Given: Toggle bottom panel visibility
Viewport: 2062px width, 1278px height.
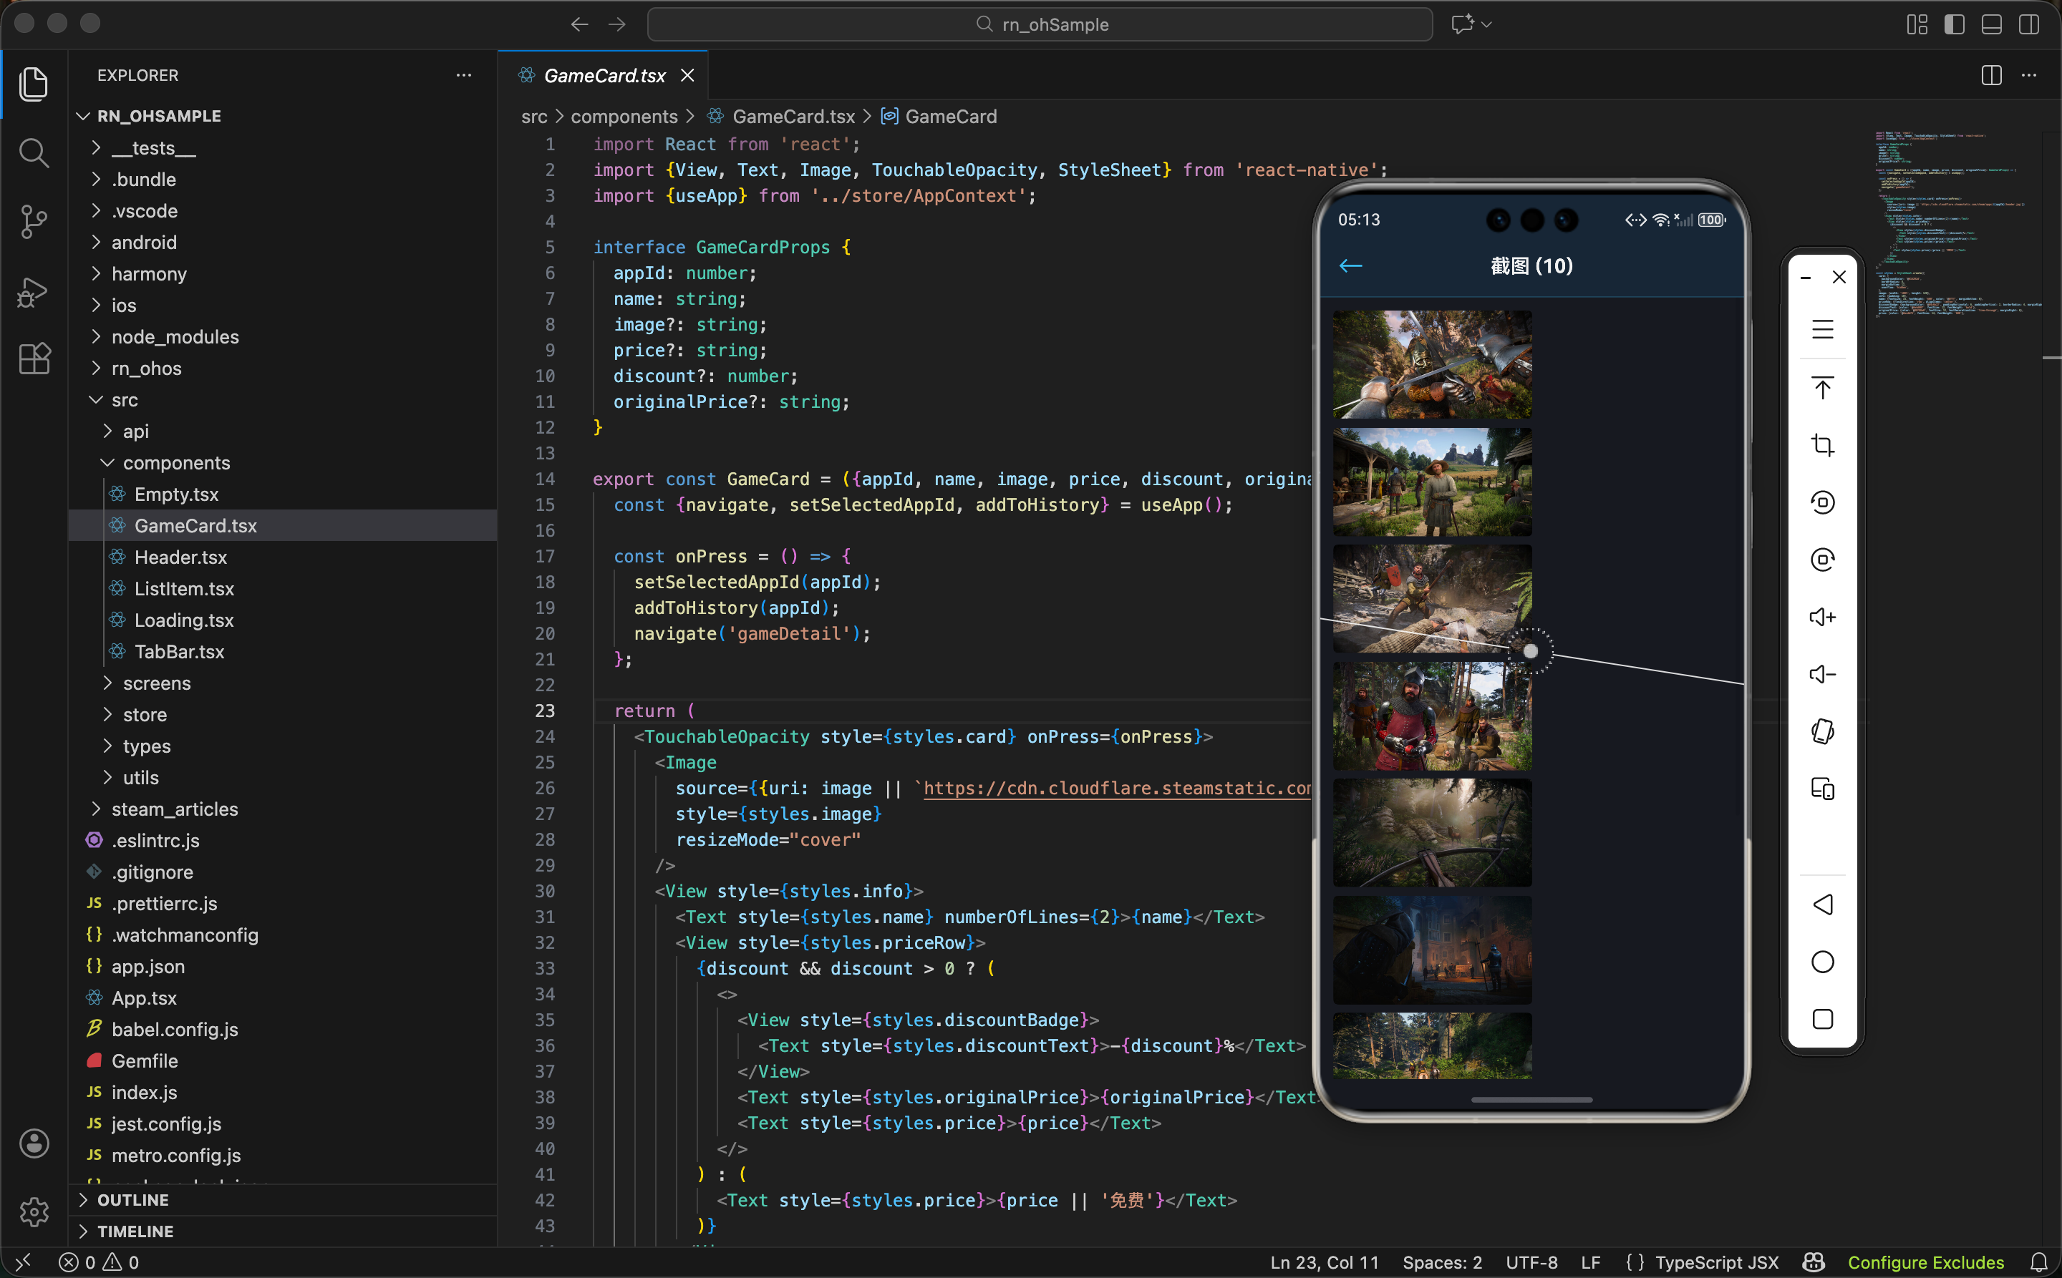Looking at the screenshot, I should 1991,24.
